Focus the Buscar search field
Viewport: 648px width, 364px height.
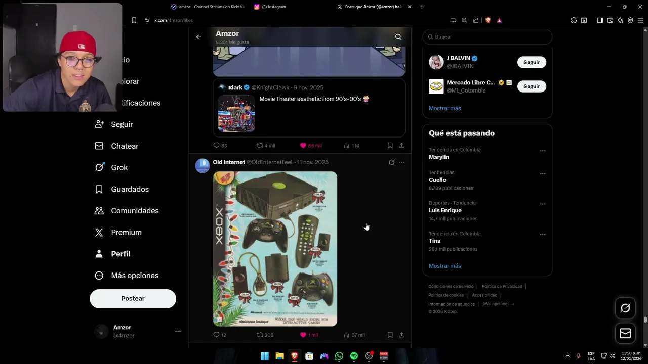click(x=488, y=37)
